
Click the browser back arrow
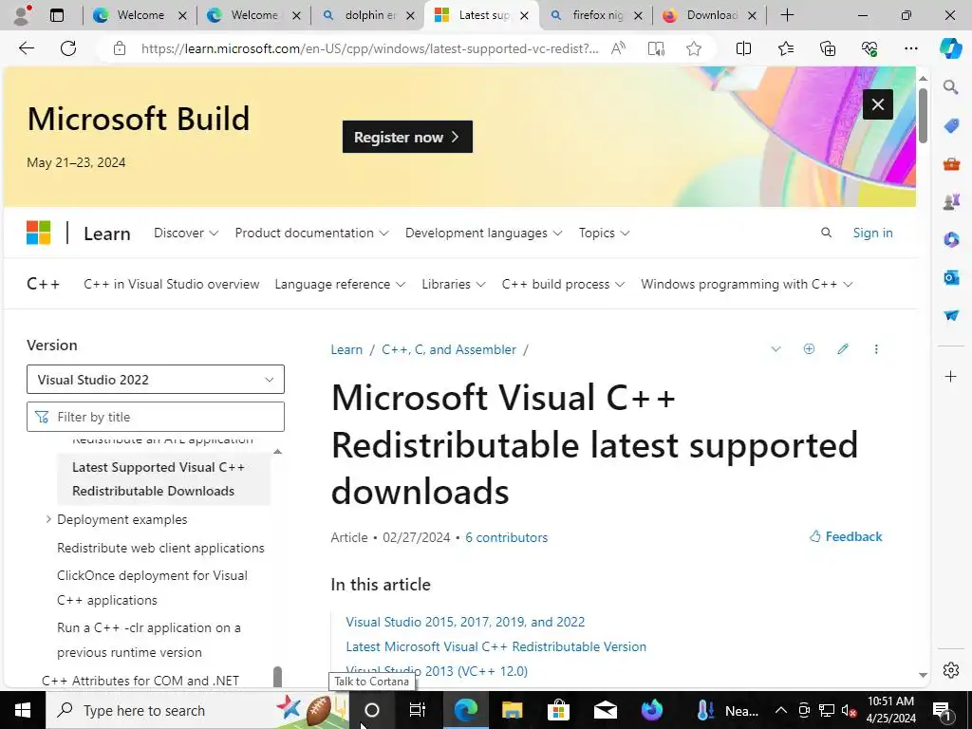point(26,48)
